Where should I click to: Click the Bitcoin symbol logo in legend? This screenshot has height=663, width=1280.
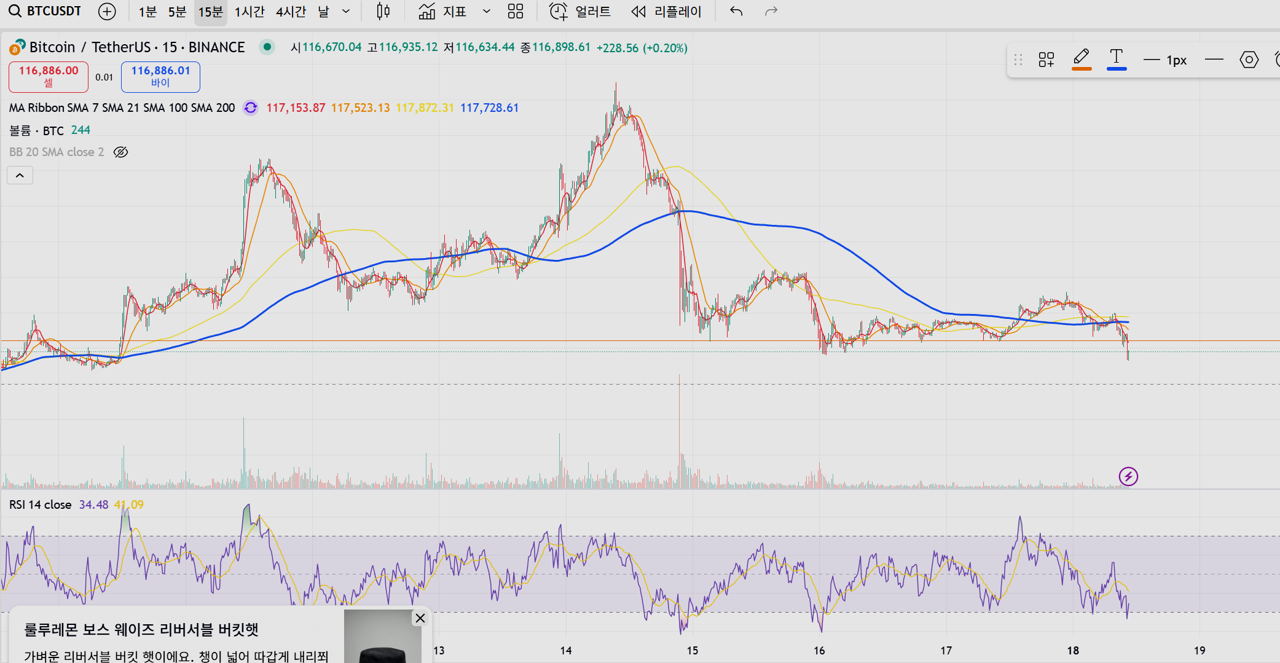(x=17, y=47)
